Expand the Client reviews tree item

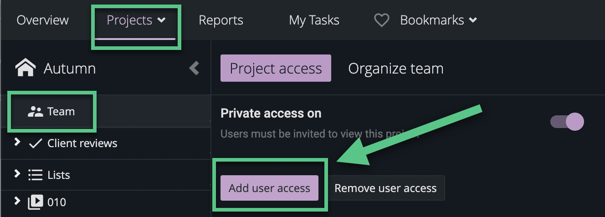(17, 142)
